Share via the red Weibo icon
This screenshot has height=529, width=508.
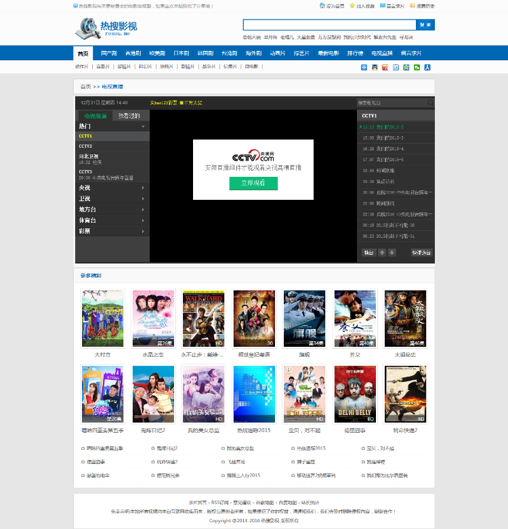click(x=385, y=68)
